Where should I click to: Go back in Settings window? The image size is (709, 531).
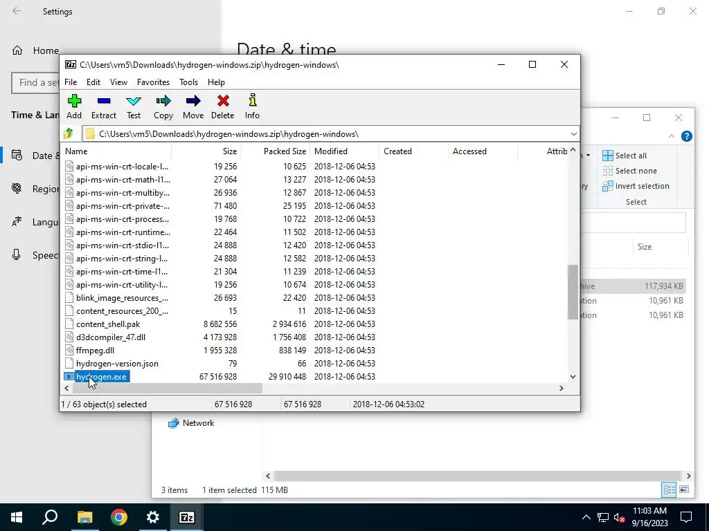coord(17,11)
